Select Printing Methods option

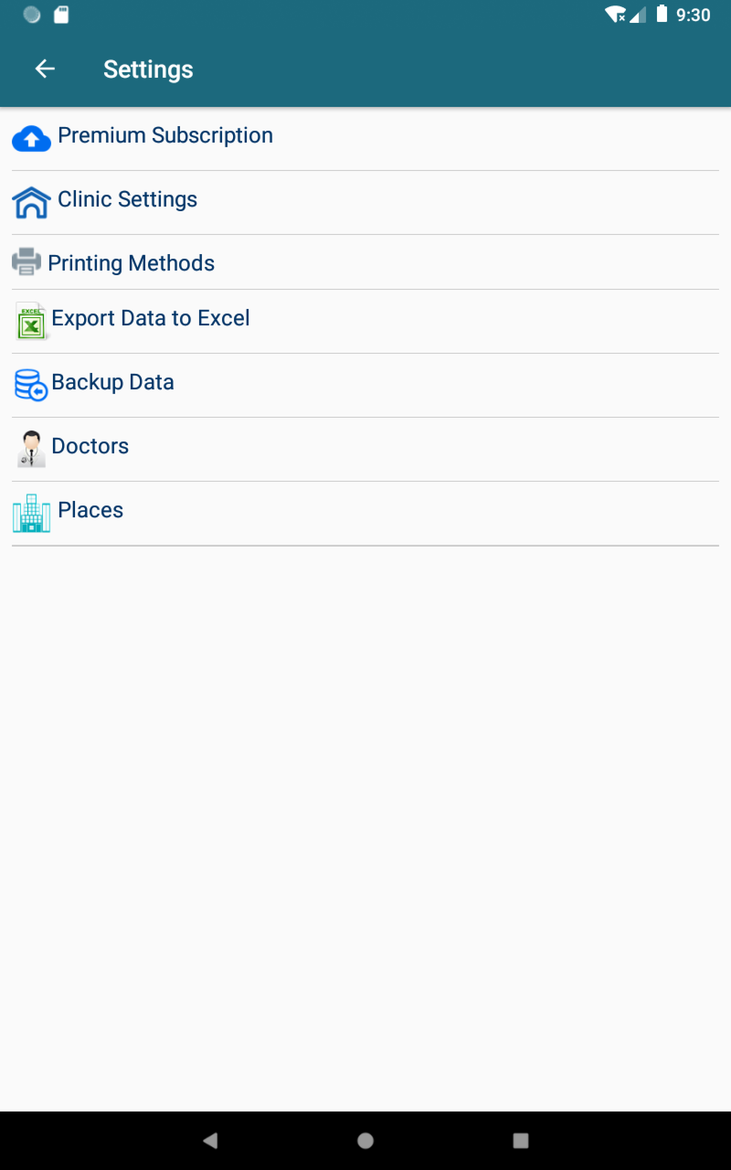coord(131,264)
